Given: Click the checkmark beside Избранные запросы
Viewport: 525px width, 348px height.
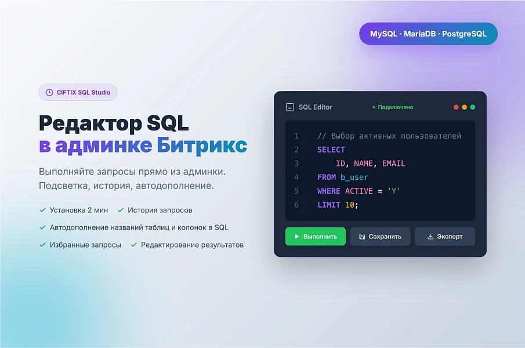Looking at the screenshot, I should click(42, 245).
